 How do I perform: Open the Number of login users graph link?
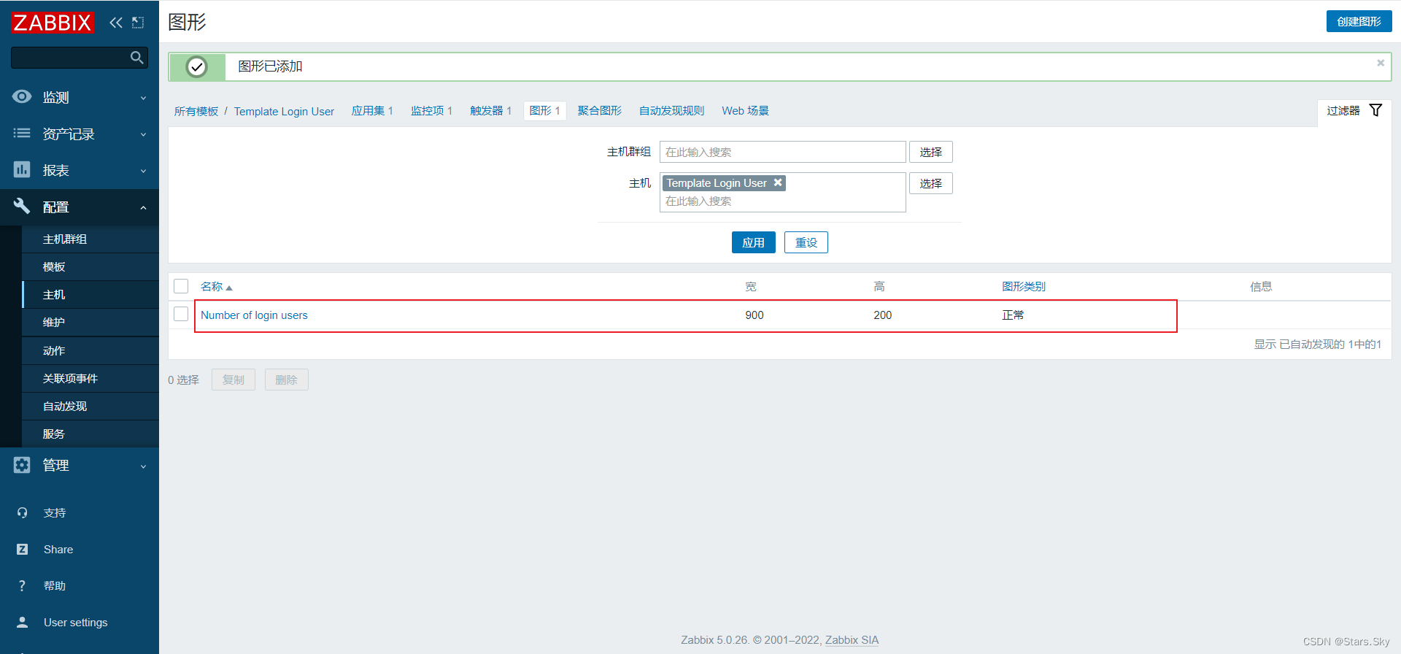pyautogui.click(x=254, y=315)
